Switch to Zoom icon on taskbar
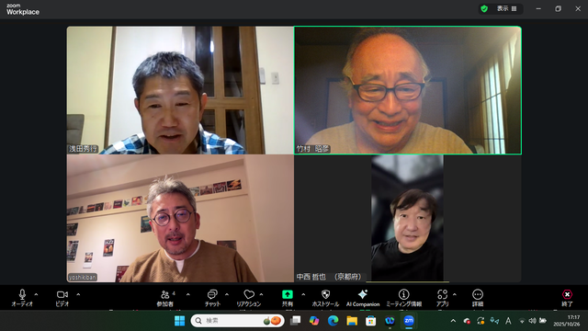This screenshot has height=331, width=588. 409,321
